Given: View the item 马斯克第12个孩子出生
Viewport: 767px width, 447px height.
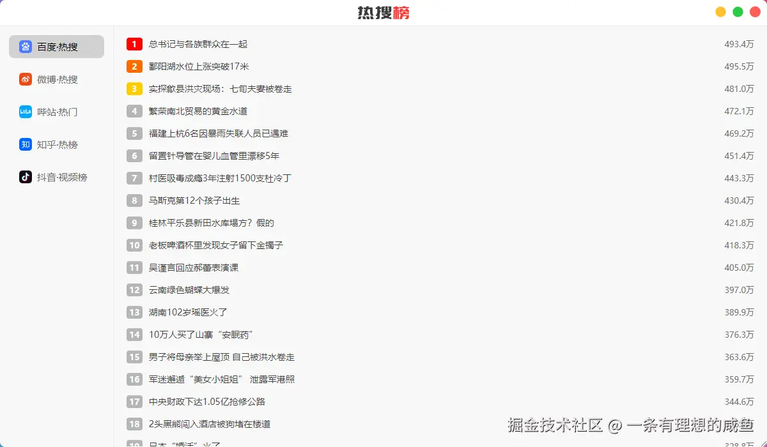Looking at the screenshot, I should tap(193, 201).
